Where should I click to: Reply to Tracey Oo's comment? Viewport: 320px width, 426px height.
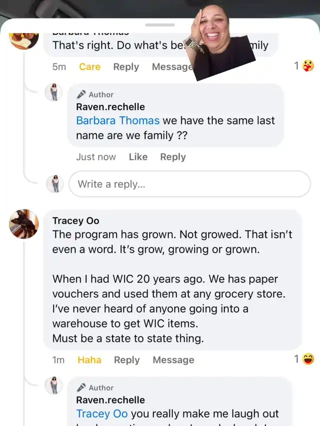126,360
